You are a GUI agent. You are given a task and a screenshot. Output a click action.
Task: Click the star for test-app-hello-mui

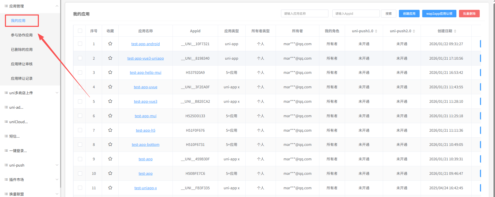pos(110,72)
